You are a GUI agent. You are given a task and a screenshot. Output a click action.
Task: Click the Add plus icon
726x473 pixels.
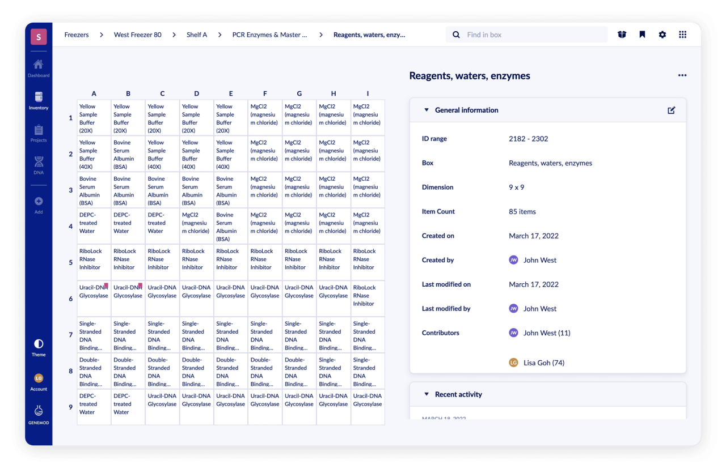click(x=39, y=201)
